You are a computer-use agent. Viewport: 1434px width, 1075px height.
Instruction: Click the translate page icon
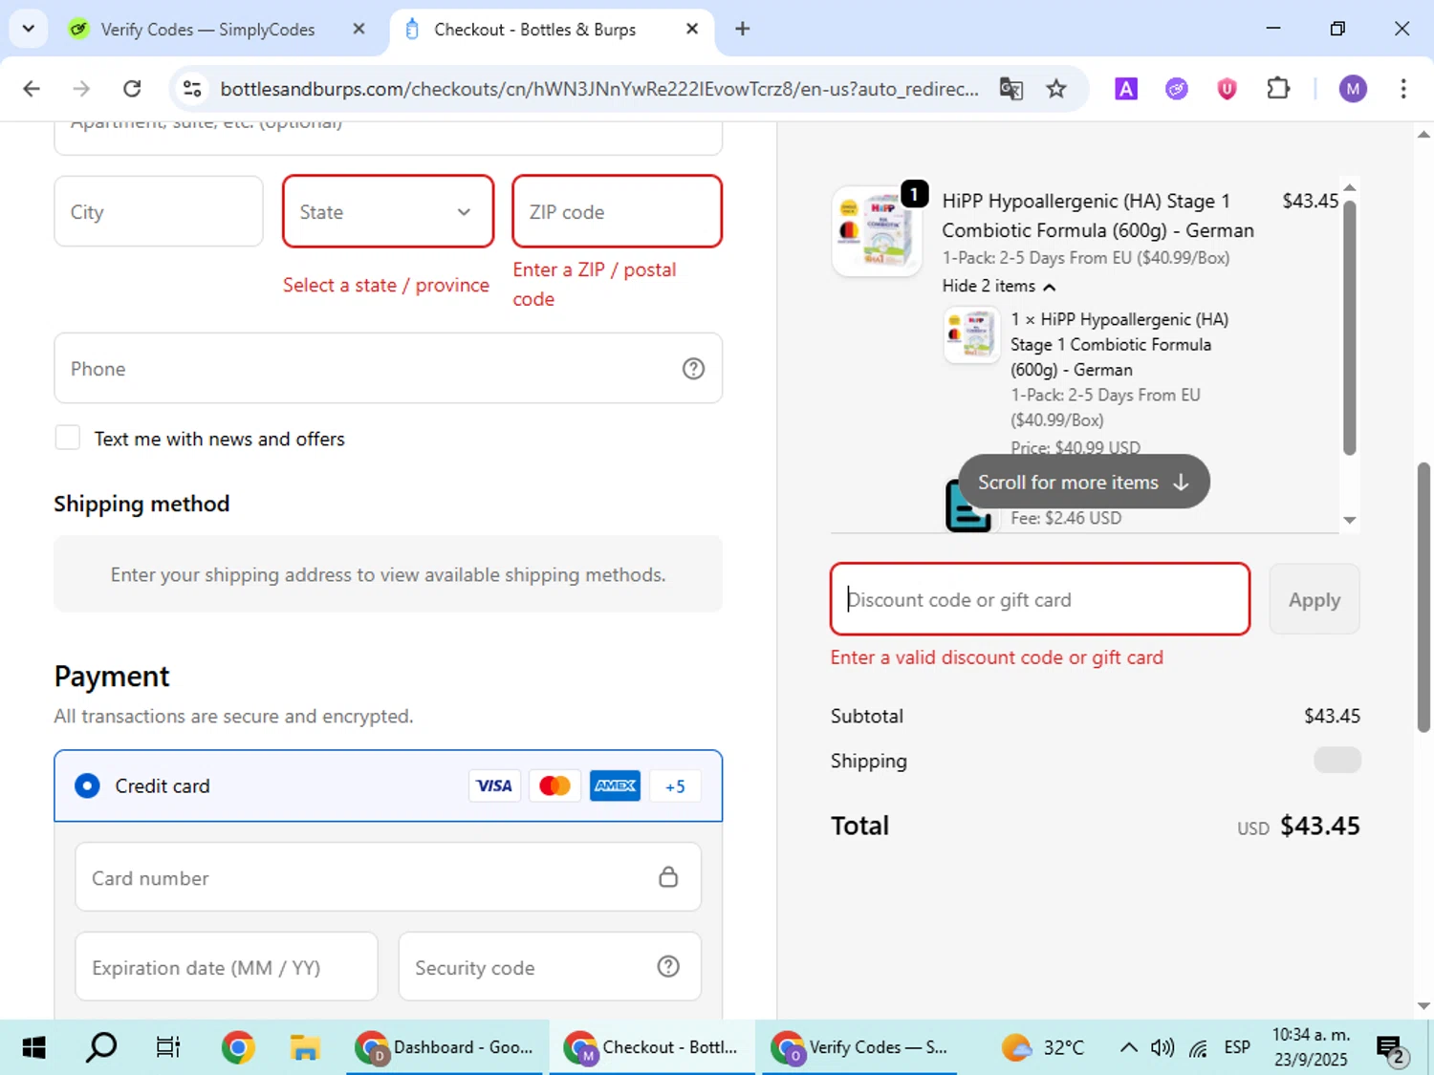(x=1010, y=89)
